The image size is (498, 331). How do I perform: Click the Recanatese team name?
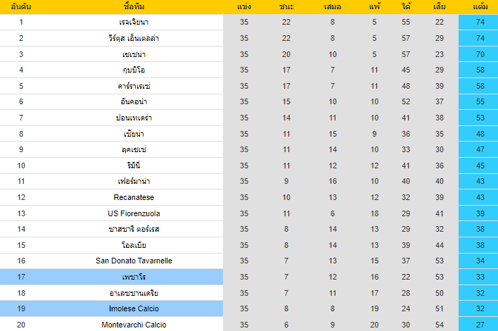(134, 197)
